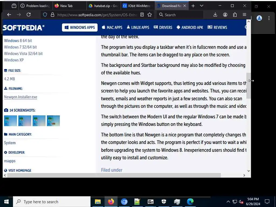Open the Softpedia logo home link
276x207 pixels.
pyautogui.click(x=24, y=28)
